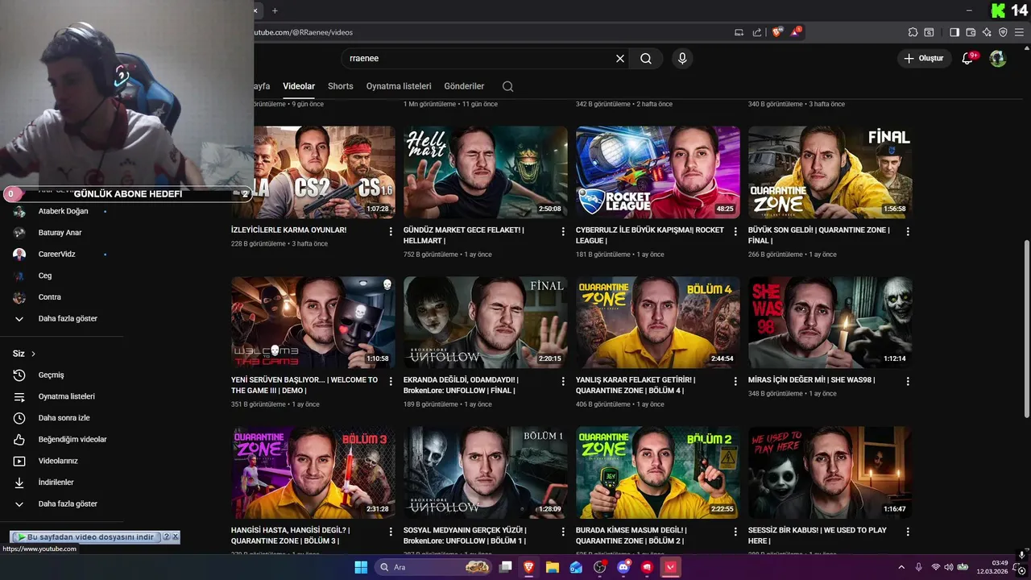Start voice search with microphone icon
This screenshot has width=1031, height=580.
[682, 59]
